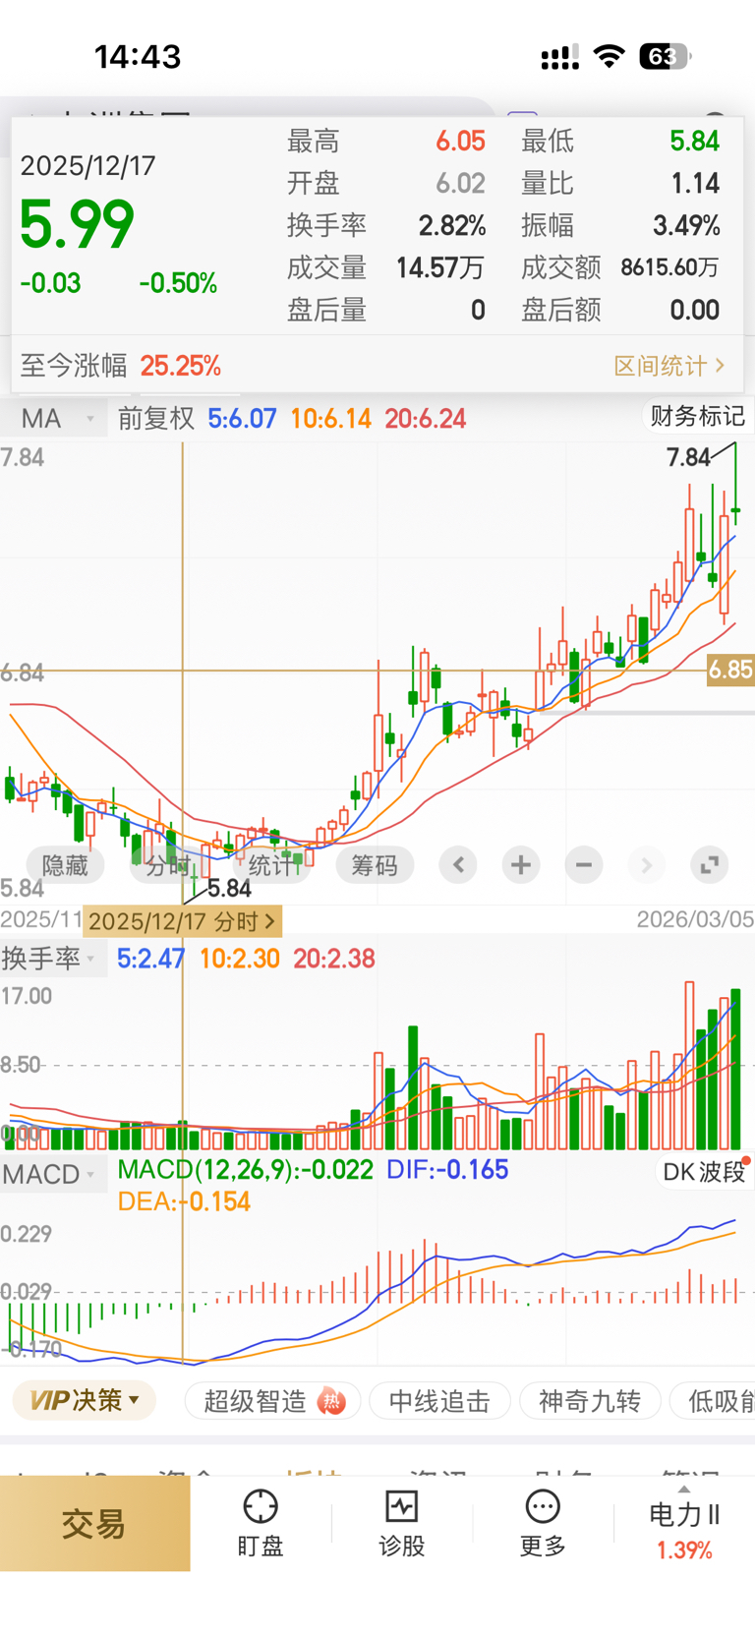Open the 统计 statistics button

[271, 865]
